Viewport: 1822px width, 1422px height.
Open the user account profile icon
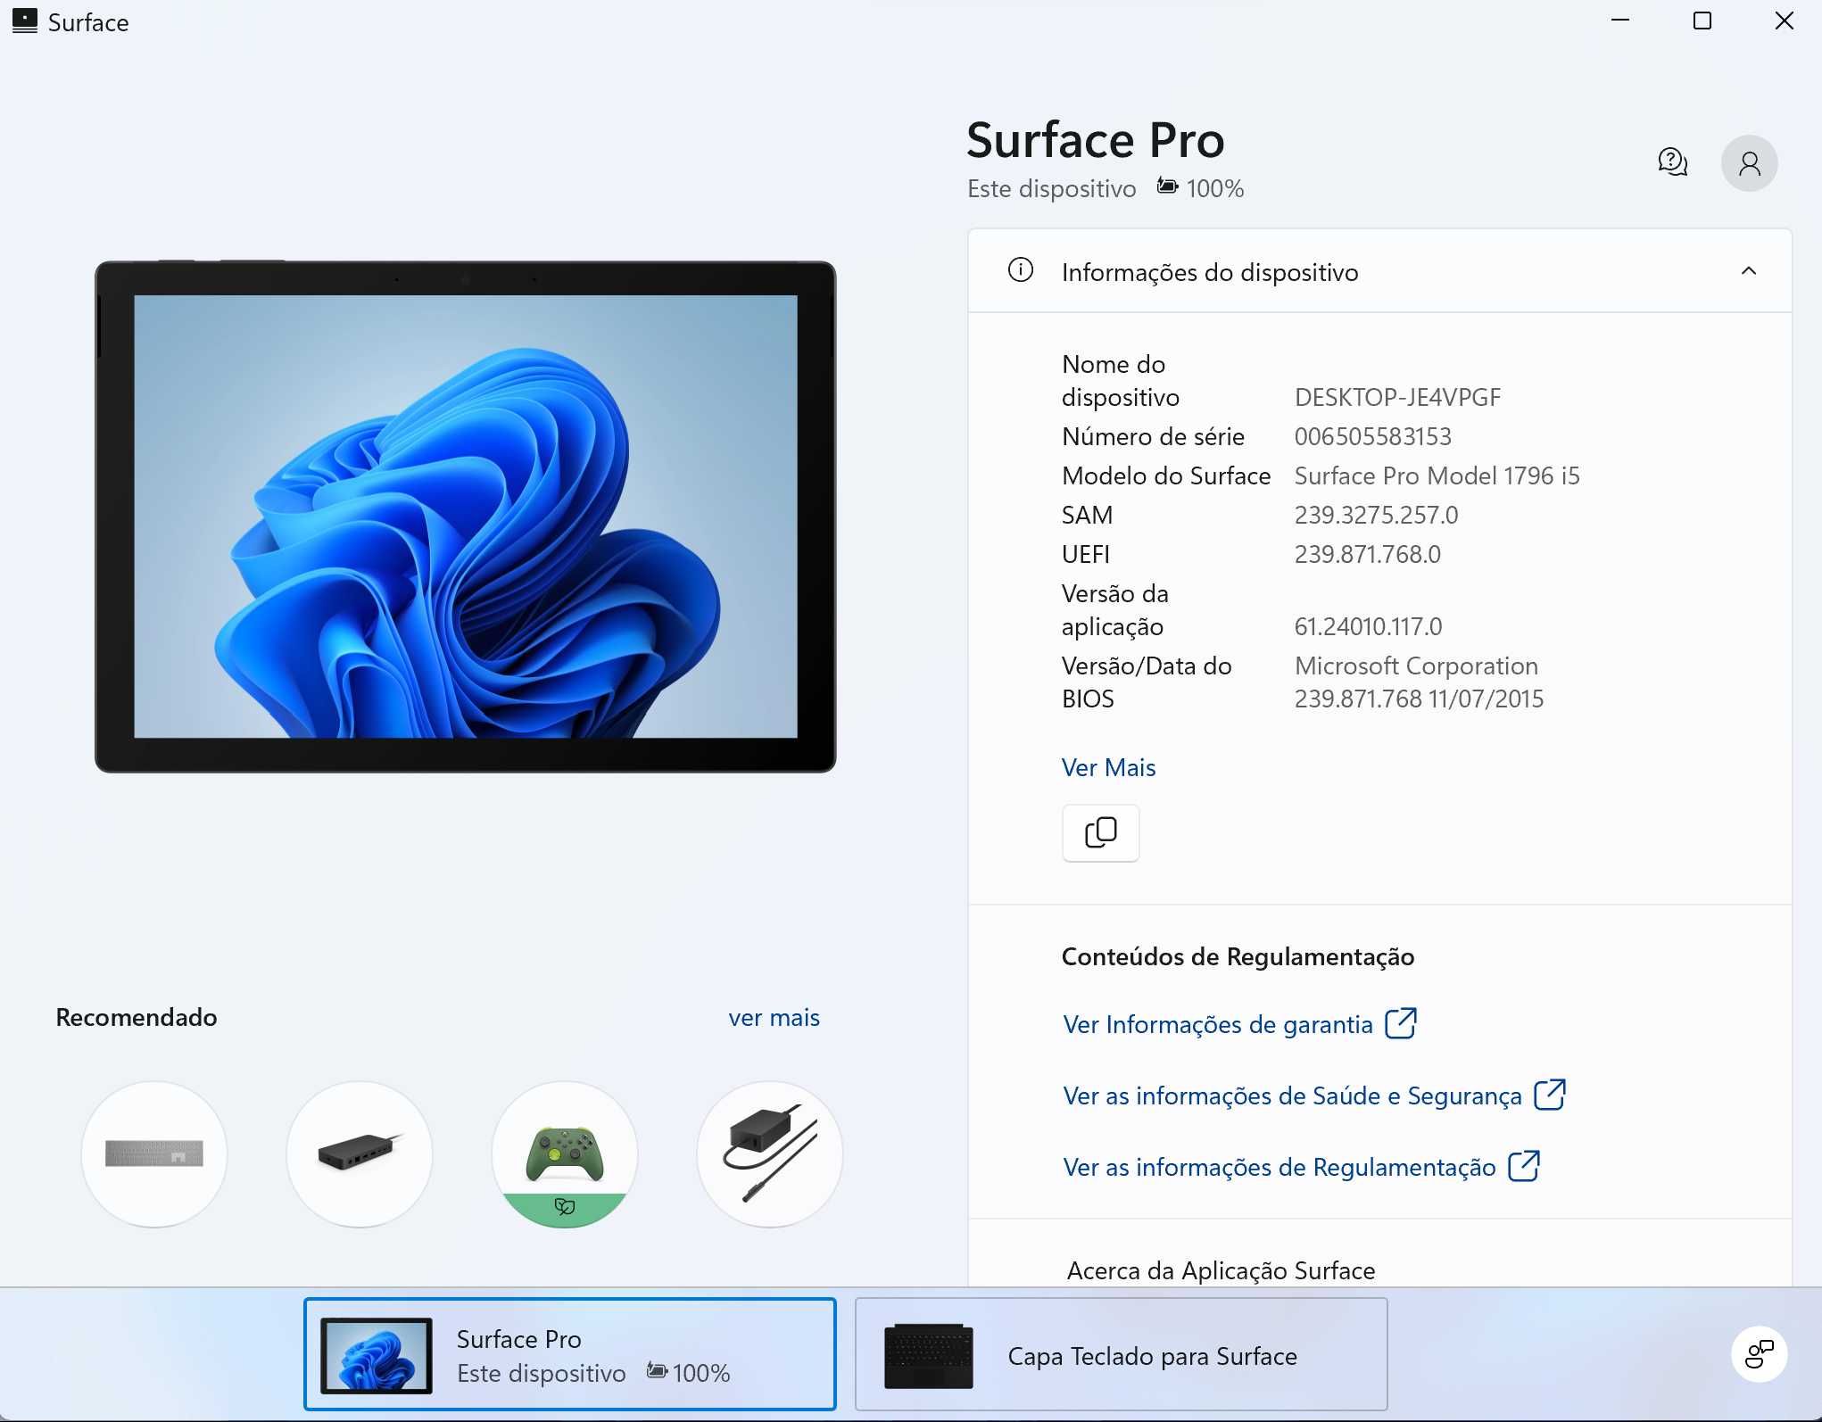[1749, 163]
